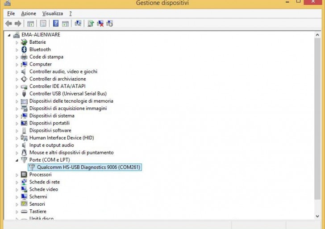Image resolution: width=325 pixels, height=229 pixels.
Task: Toggle the action pane toolbar icon
Action: [65, 24]
